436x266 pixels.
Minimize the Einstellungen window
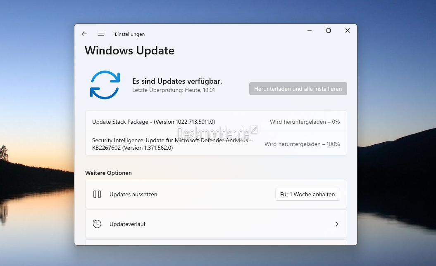coord(310,31)
